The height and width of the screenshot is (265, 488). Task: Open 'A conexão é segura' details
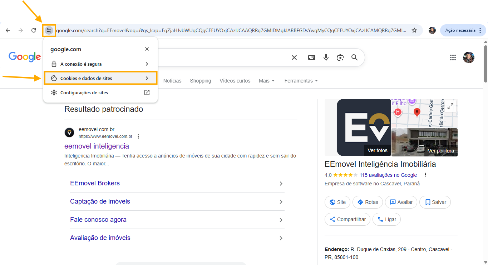[x=100, y=64]
